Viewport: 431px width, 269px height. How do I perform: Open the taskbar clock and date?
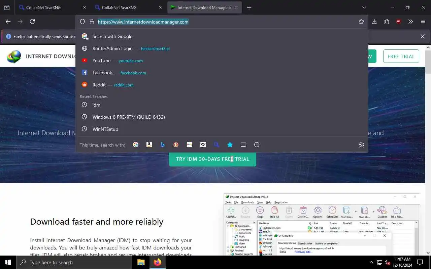pyautogui.click(x=402, y=262)
